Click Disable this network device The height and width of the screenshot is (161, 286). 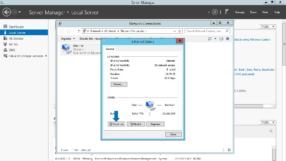(90, 39)
